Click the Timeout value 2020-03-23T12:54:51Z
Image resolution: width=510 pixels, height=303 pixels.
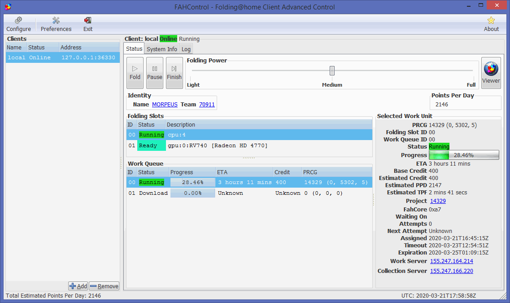[x=458, y=246]
